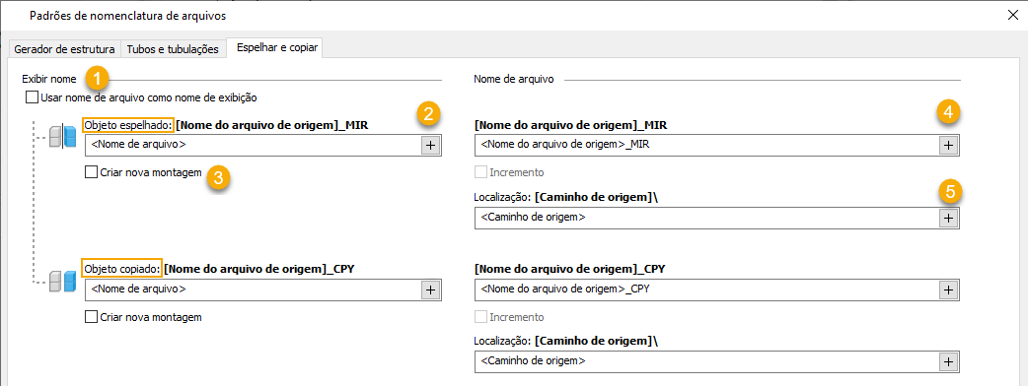Enable Usar nome de arquivo como nome de exibição
1028x386 pixels.
point(33,98)
